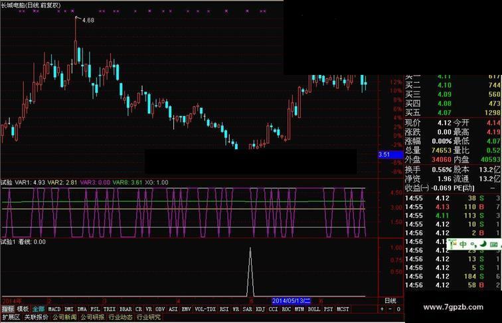Click the 3.51 price axis marker
This screenshot has height=323, width=502.
coord(390,155)
